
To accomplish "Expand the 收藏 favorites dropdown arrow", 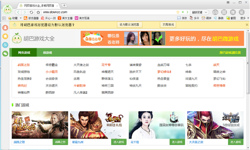I will [21, 18].
